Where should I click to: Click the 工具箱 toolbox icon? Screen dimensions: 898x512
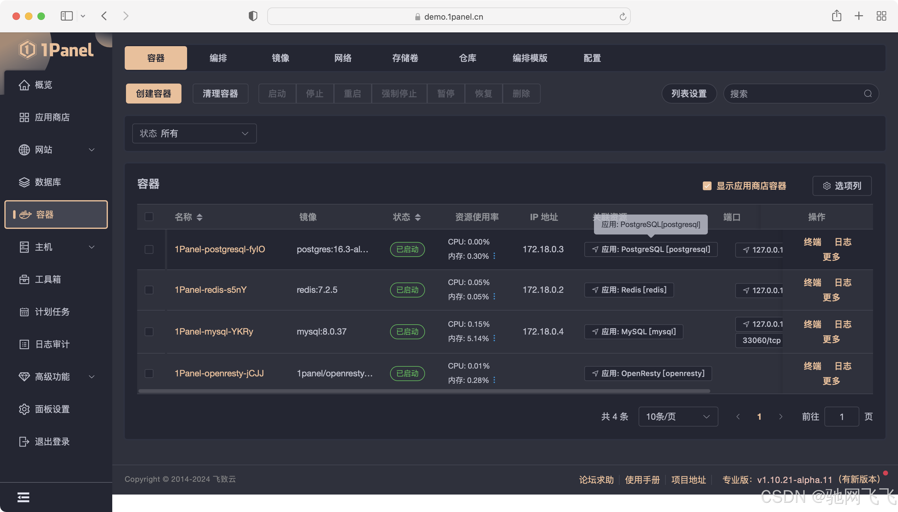point(24,279)
